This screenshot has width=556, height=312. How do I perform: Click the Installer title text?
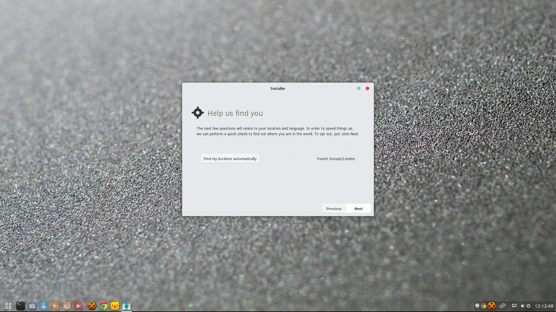pyautogui.click(x=278, y=89)
